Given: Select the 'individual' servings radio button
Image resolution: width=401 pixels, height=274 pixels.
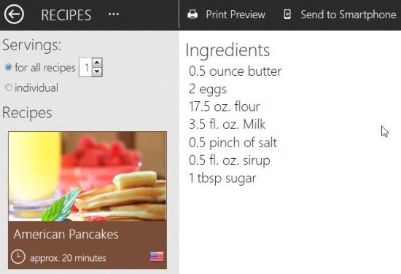Looking at the screenshot, I should [x=9, y=87].
